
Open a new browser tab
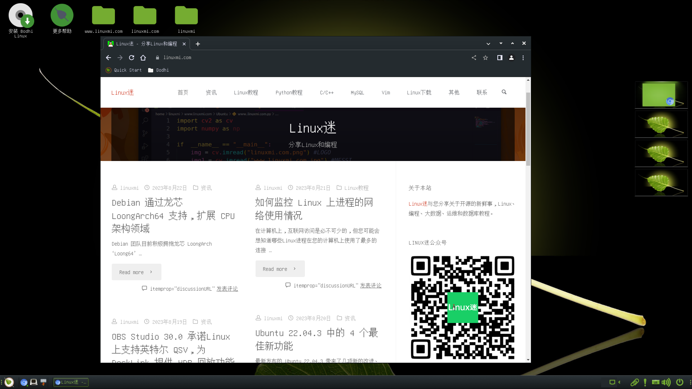(x=198, y=44)
